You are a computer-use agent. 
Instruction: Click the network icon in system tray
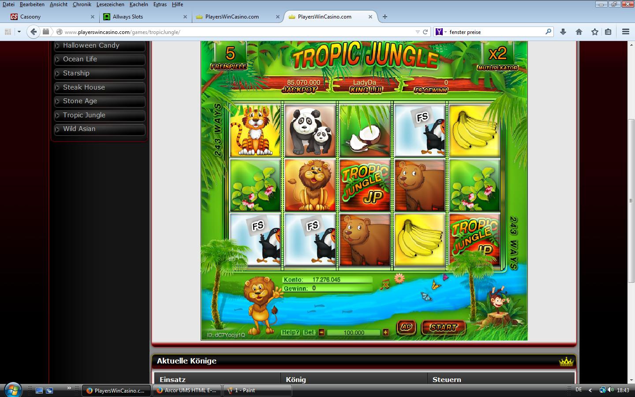coord(602,390)
